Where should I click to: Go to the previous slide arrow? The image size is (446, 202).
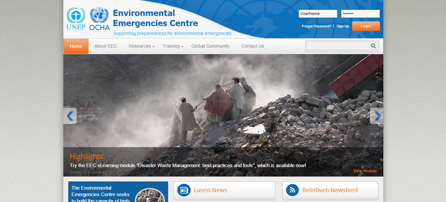tap(70, 116)
